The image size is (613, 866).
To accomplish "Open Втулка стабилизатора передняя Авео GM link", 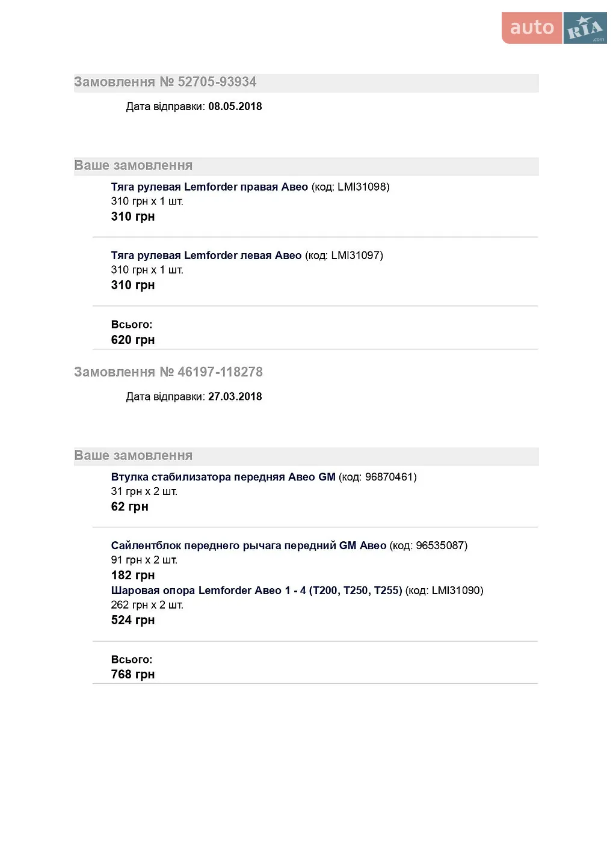I will (223, 477).
